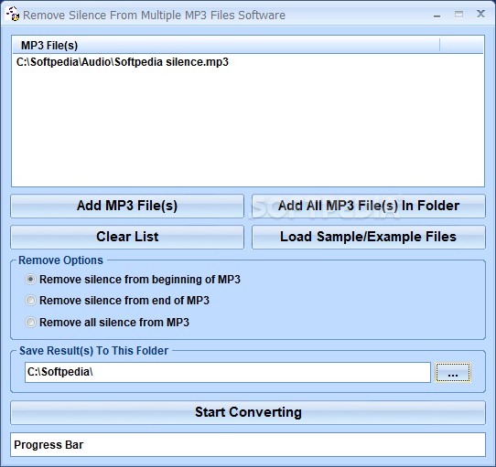
Task: Minimize the application window
Action: click(437, 15)
